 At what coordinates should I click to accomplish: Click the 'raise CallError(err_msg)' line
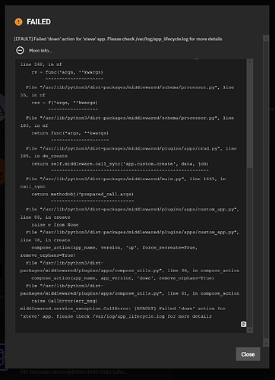coord(65,301)
